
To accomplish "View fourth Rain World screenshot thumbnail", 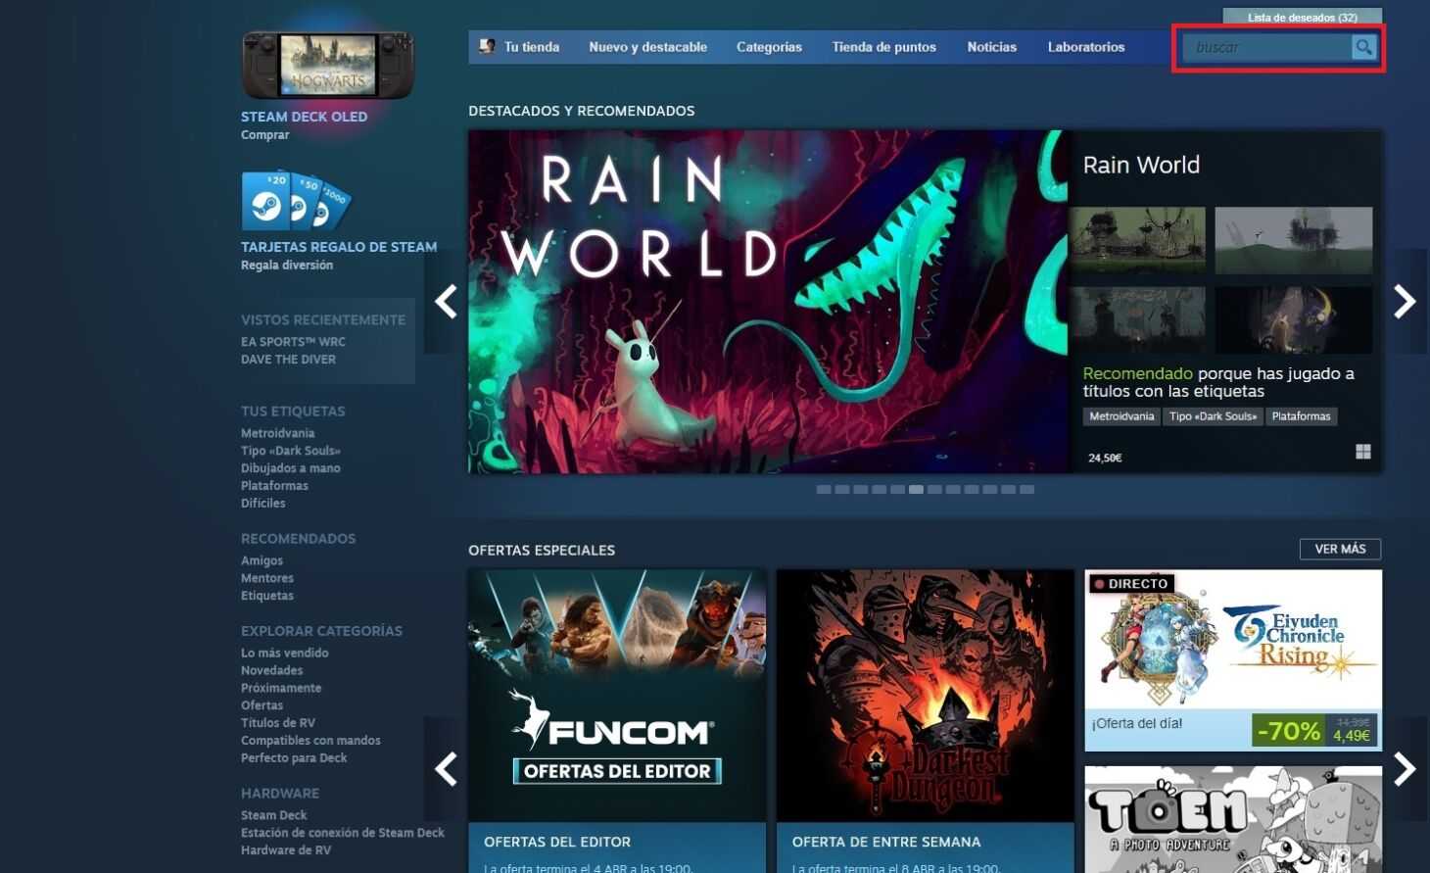I will (x=1293, y=319).
